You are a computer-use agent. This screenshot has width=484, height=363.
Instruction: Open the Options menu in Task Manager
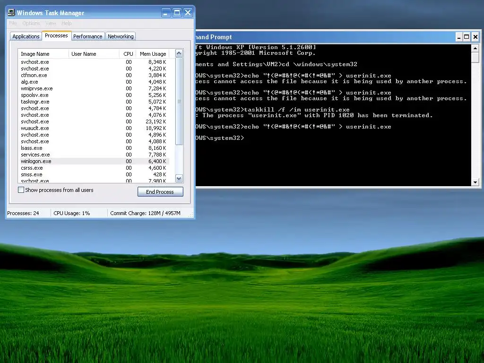tap(31, 23)
